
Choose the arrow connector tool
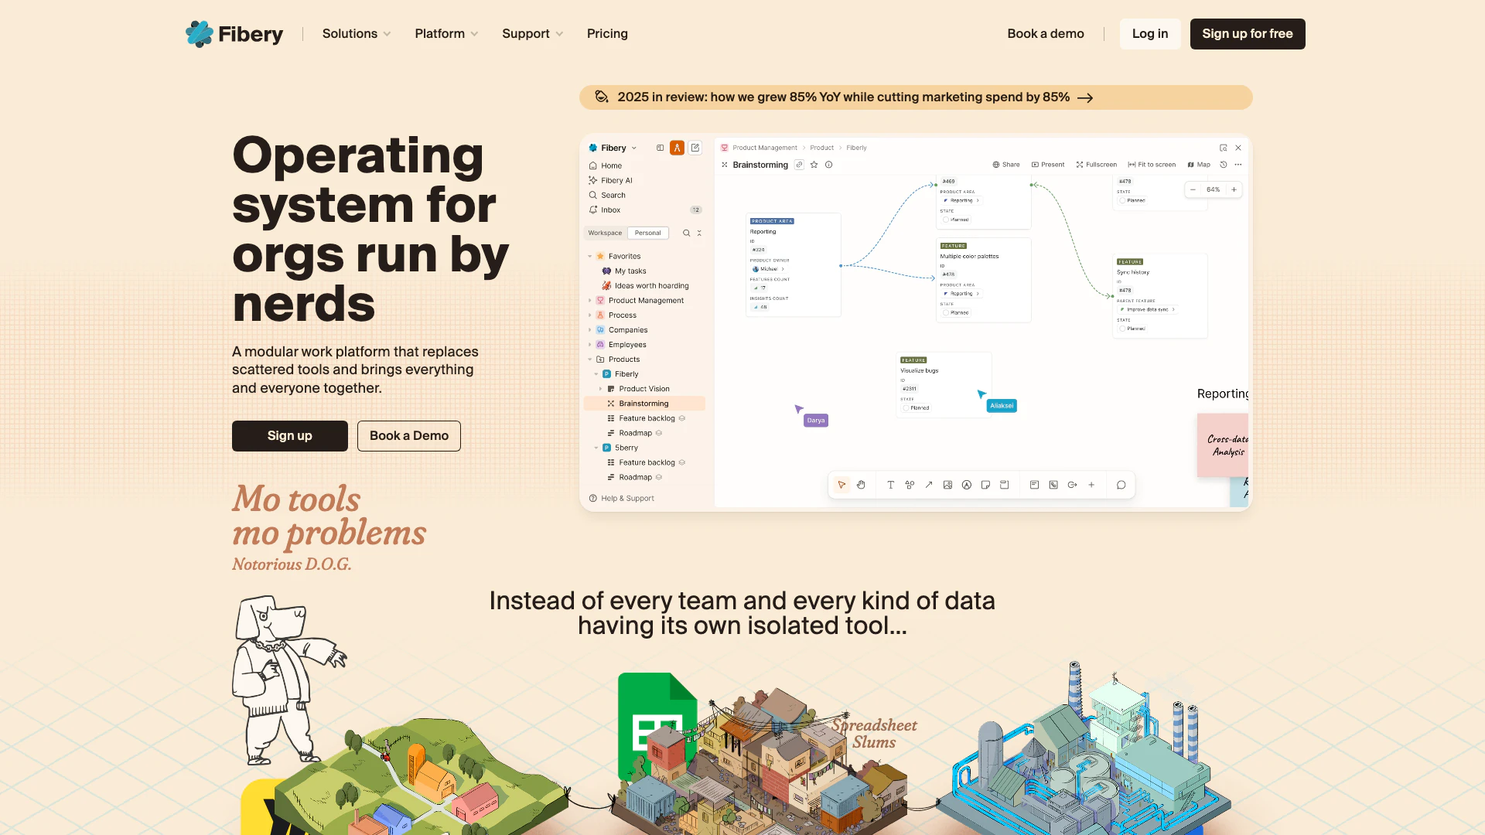[928, 485]
